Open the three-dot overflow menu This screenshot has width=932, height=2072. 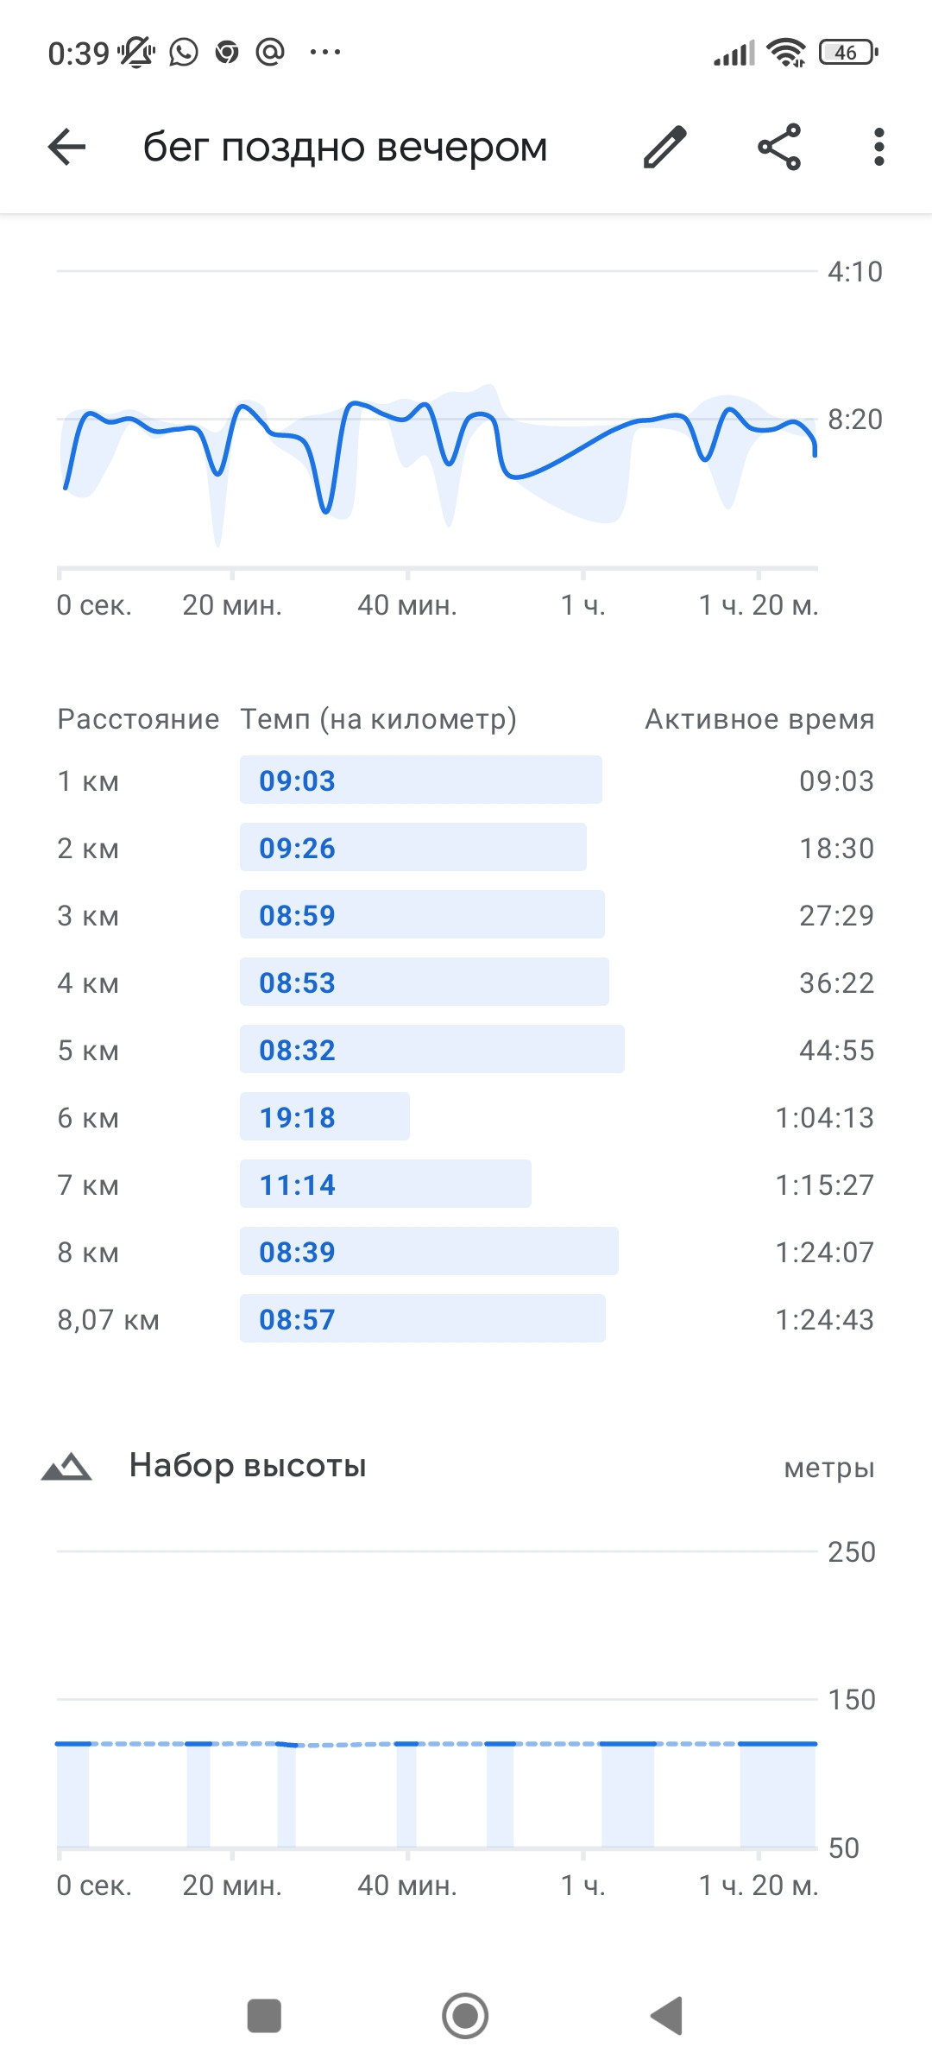pos(878,147)
